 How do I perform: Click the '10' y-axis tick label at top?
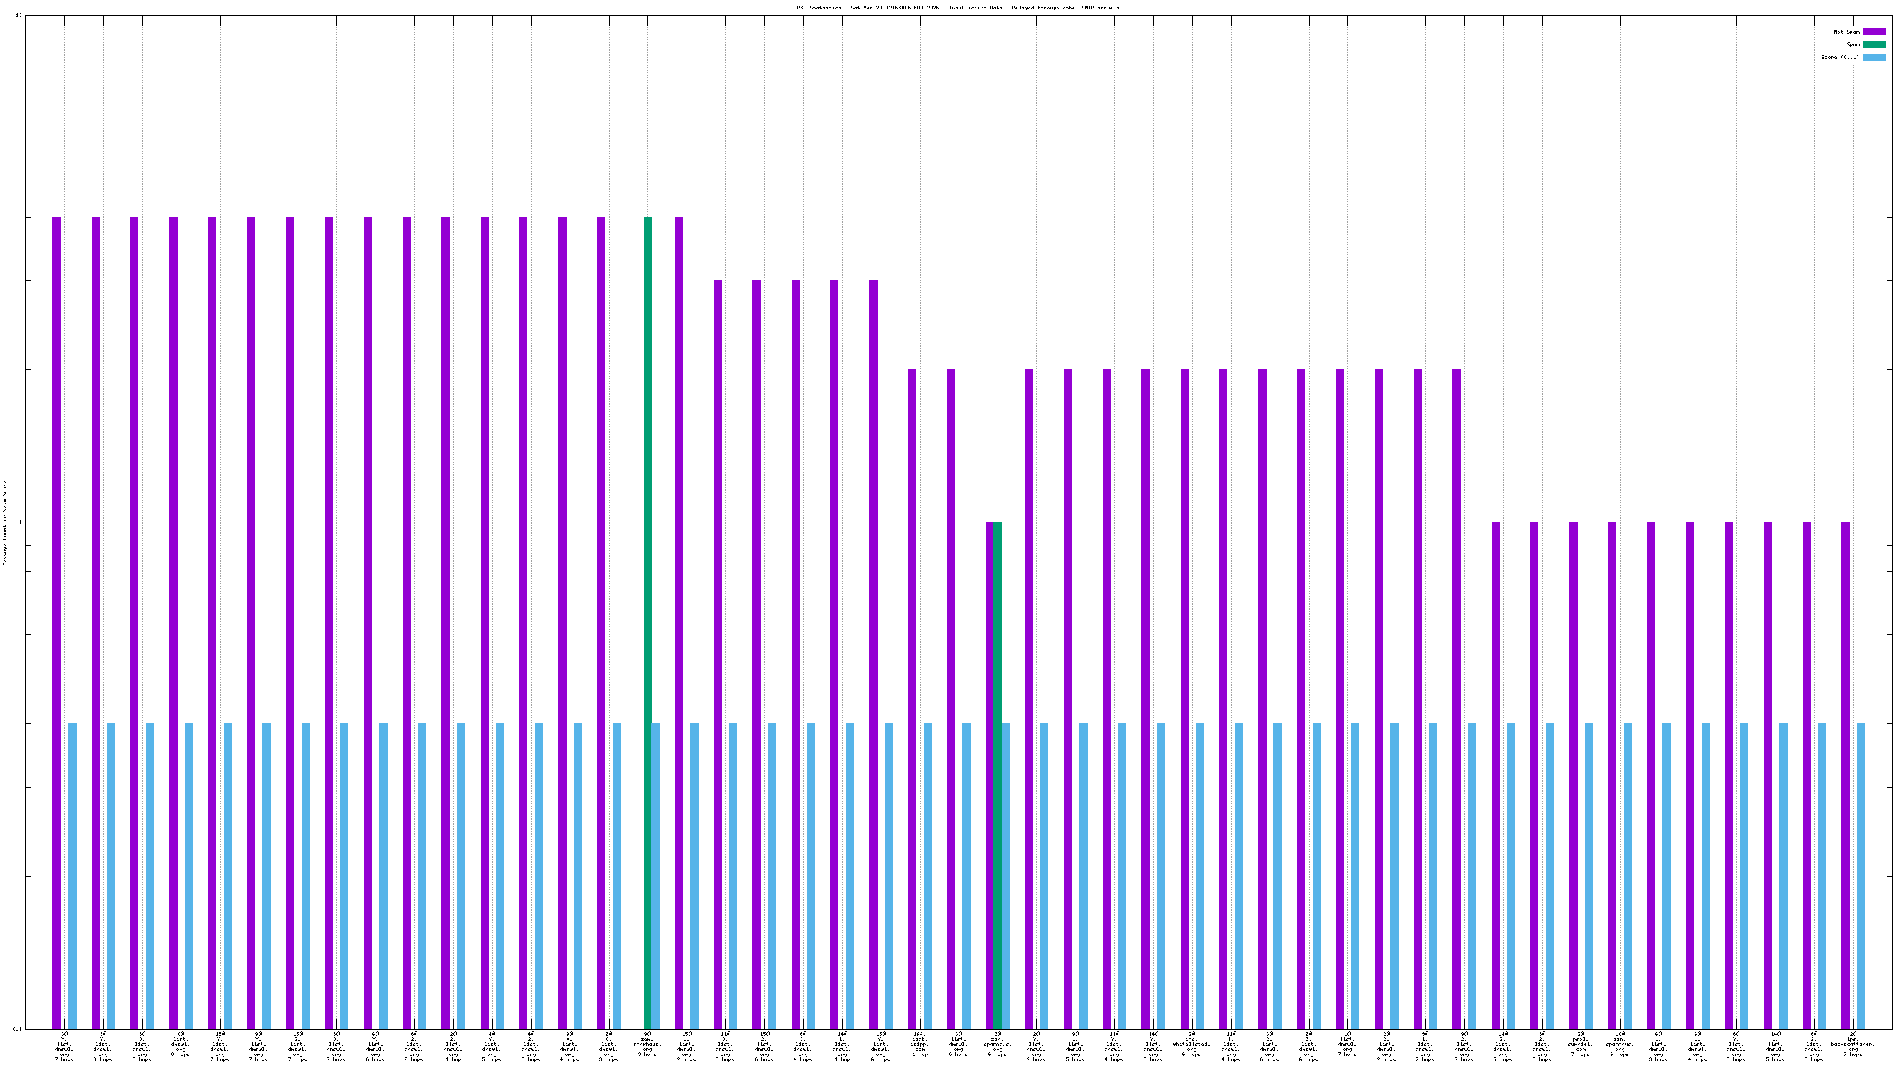point(18,16)
